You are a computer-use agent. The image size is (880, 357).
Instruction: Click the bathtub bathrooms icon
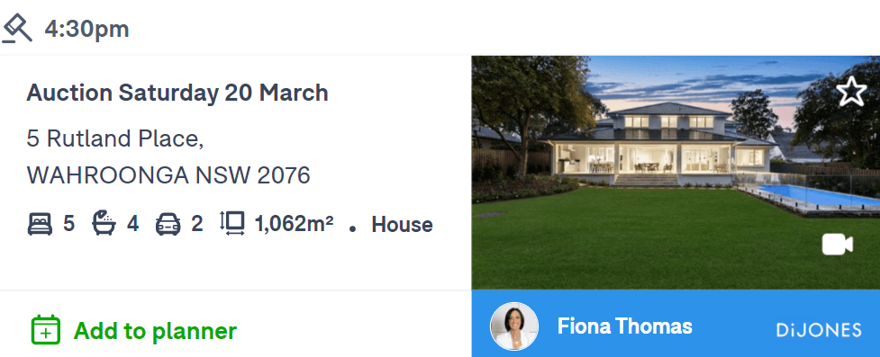104,223
